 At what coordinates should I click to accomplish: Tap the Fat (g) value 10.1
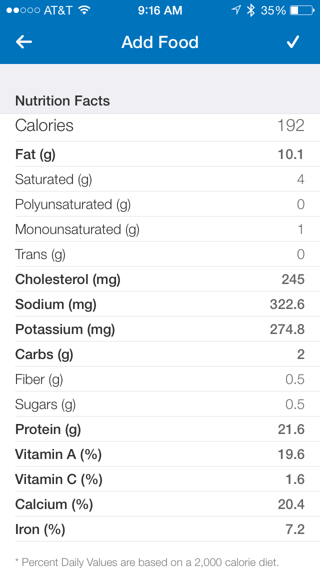click(x=290, y=154)
